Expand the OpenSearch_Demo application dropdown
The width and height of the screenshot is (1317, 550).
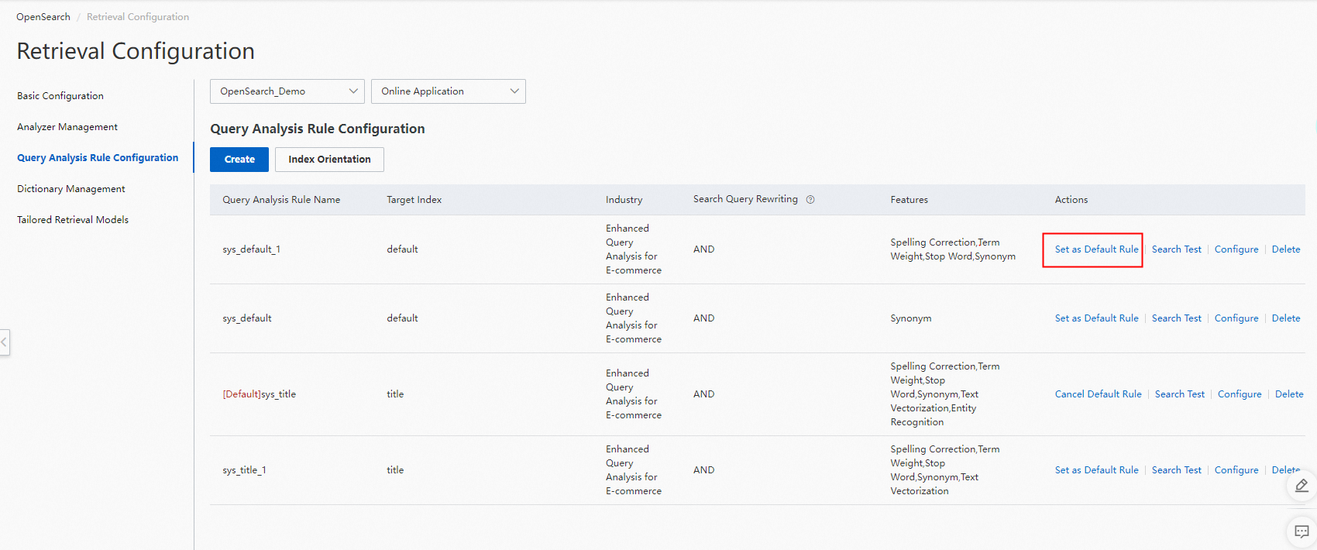[287, 91]
